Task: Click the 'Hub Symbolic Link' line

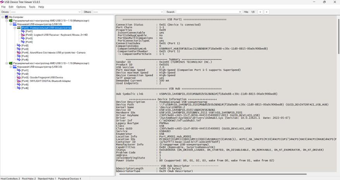Action: (197, 94)
